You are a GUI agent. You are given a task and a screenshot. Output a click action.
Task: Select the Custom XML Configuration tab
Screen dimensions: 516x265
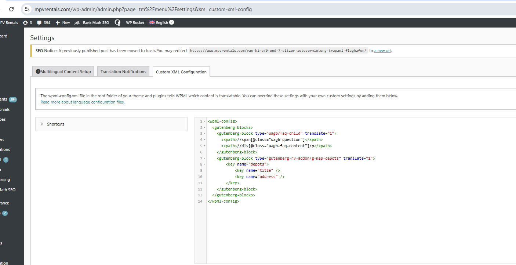[x=181, y=72]
